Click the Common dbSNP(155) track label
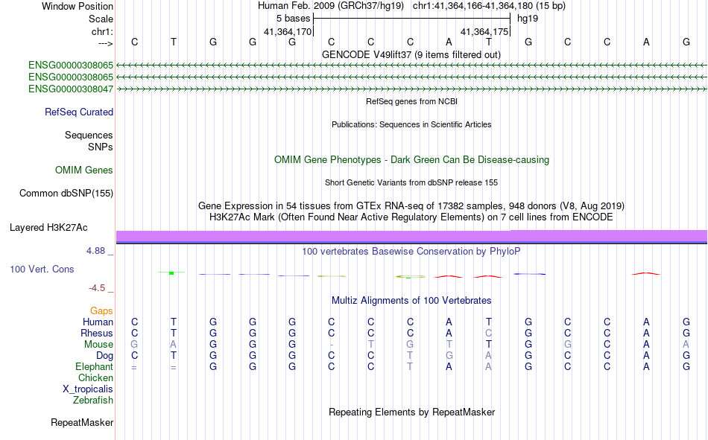This screenshot has width=708, height=440. tap(66, 193)
